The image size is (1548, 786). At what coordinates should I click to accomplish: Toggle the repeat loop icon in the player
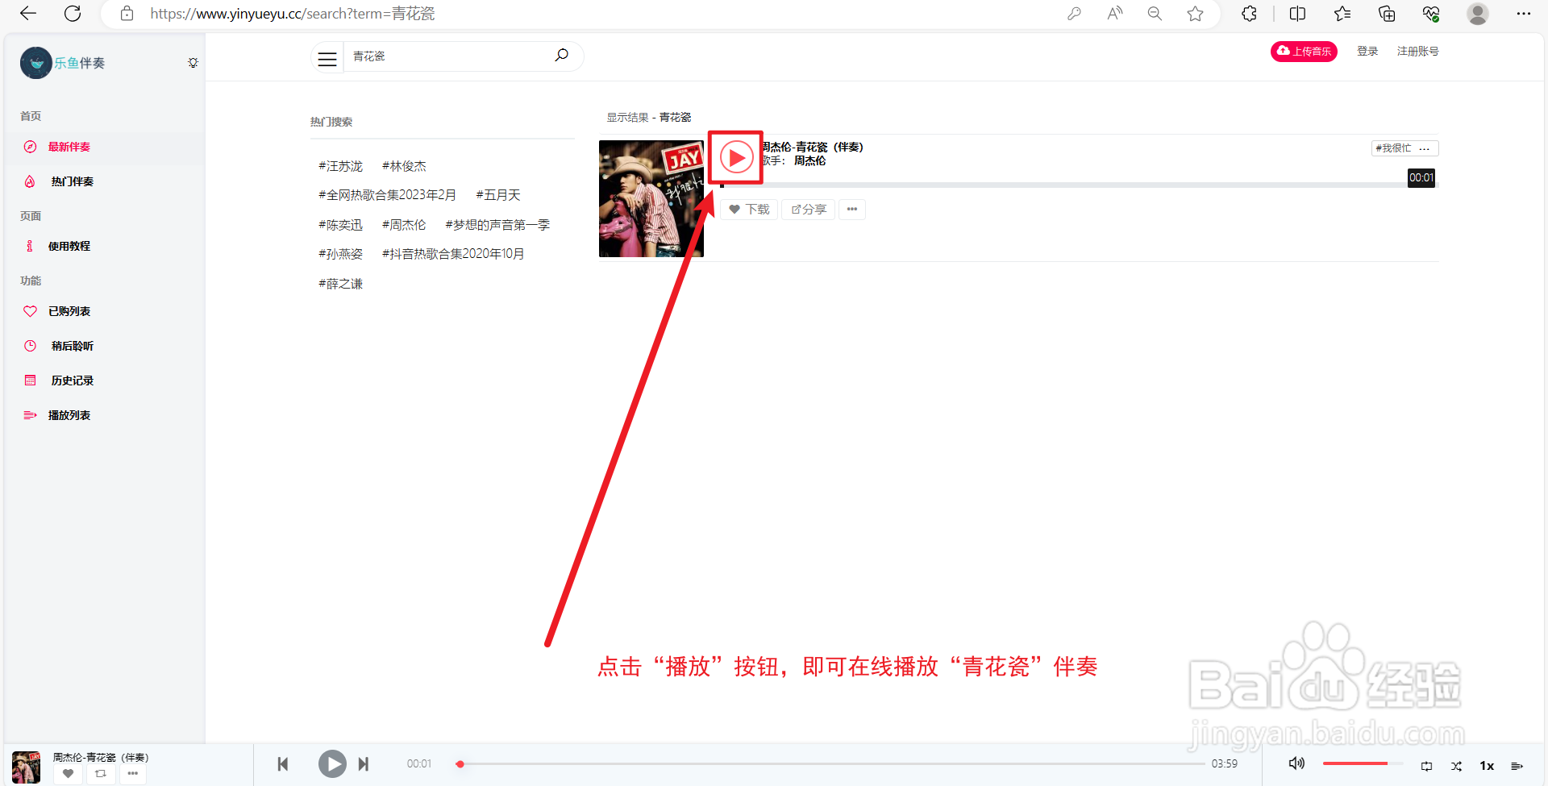pyautogui.click(x=1426, y=766)
